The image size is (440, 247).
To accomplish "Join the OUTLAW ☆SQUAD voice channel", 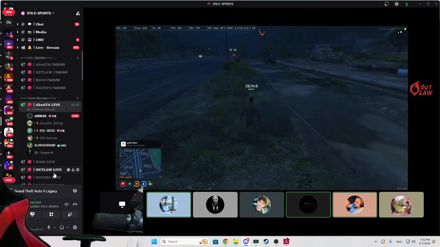I will click(49, 72).
